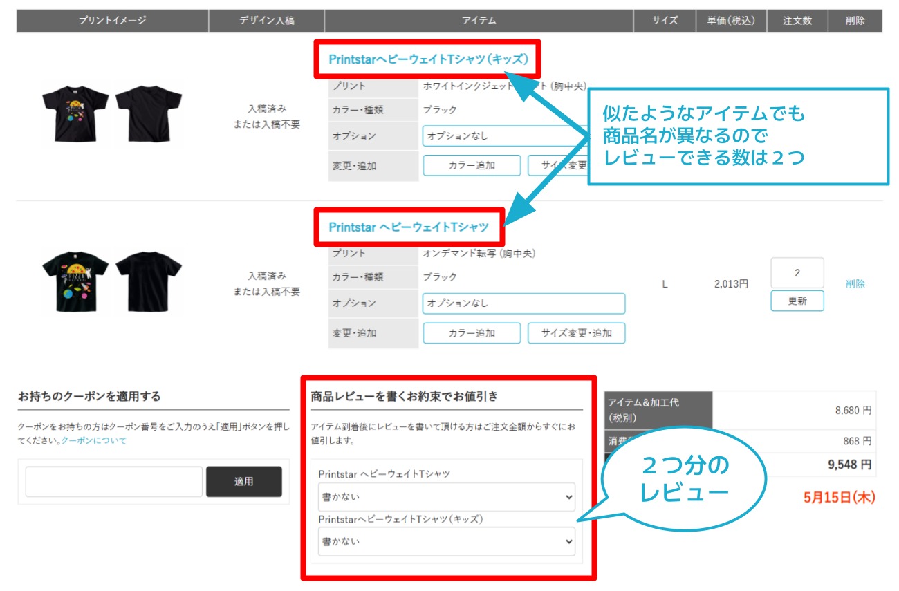
Task: Open the オプションなし dropdown for the kids shirt
Action: tap(505, 136)
